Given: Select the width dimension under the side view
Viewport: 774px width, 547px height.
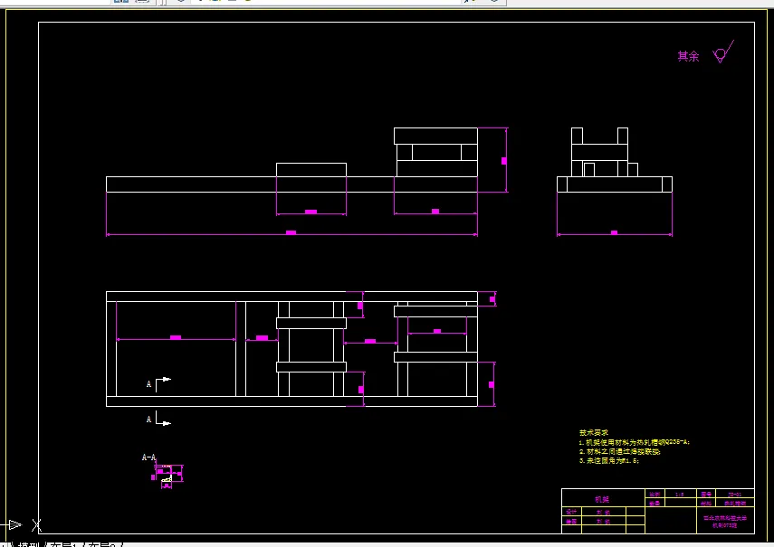Looking at the screenshot, I should (x=614, y=233).
